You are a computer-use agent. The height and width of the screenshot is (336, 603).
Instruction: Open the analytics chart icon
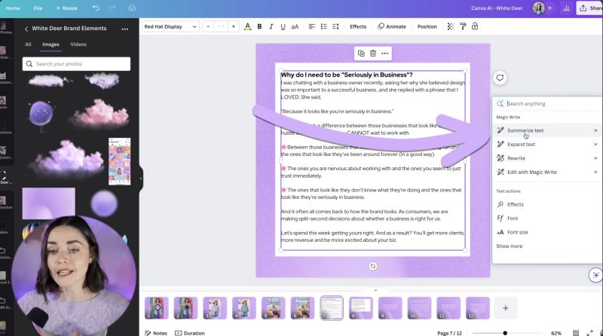coord(567,8)
